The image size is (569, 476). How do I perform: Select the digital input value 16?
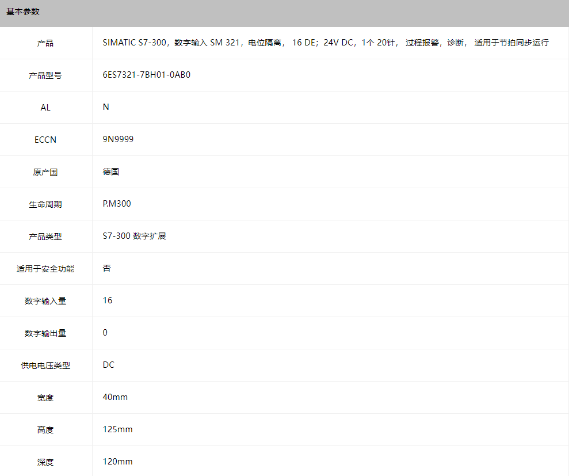[x=108, y=300]
